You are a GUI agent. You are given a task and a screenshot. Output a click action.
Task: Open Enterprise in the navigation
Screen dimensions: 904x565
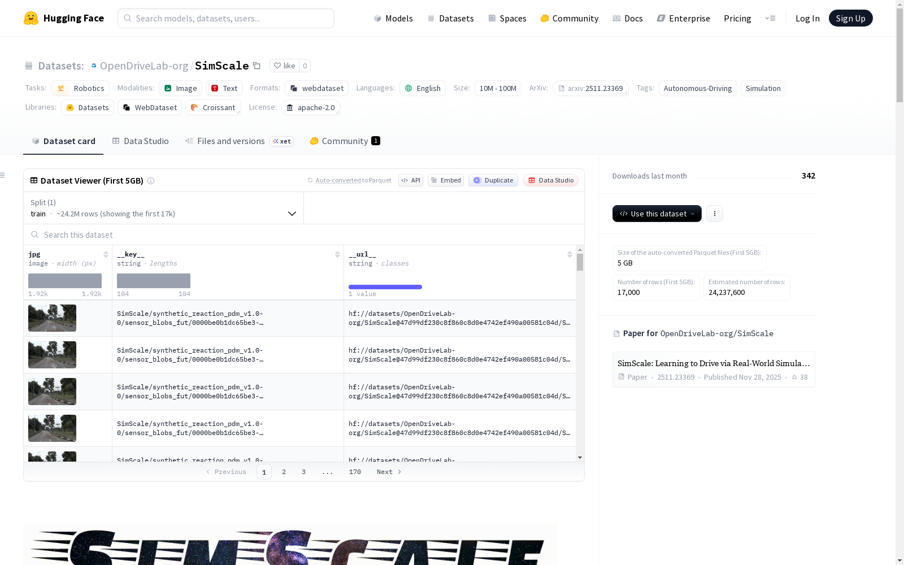click(683, 18)
